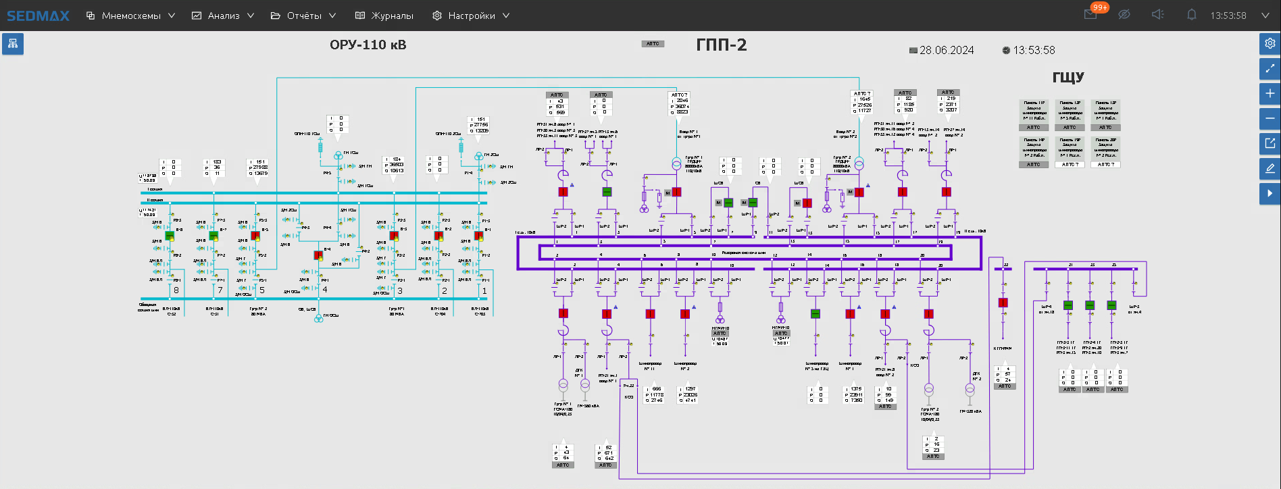
Task: Expand the user chevron next to the clock
Action: tap(1265, 16)
